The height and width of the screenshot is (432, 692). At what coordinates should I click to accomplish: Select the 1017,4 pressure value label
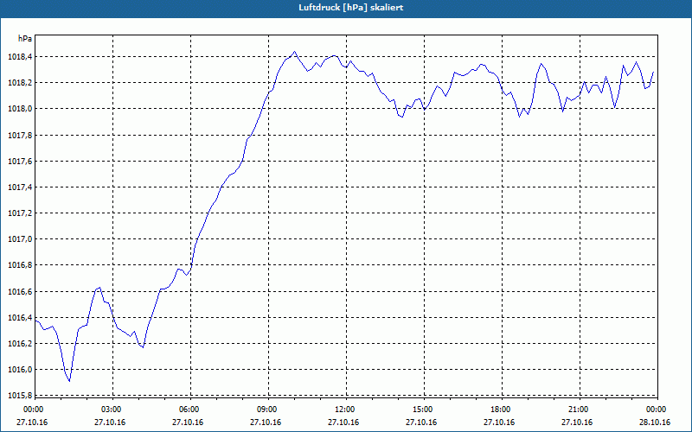point(20,187)
